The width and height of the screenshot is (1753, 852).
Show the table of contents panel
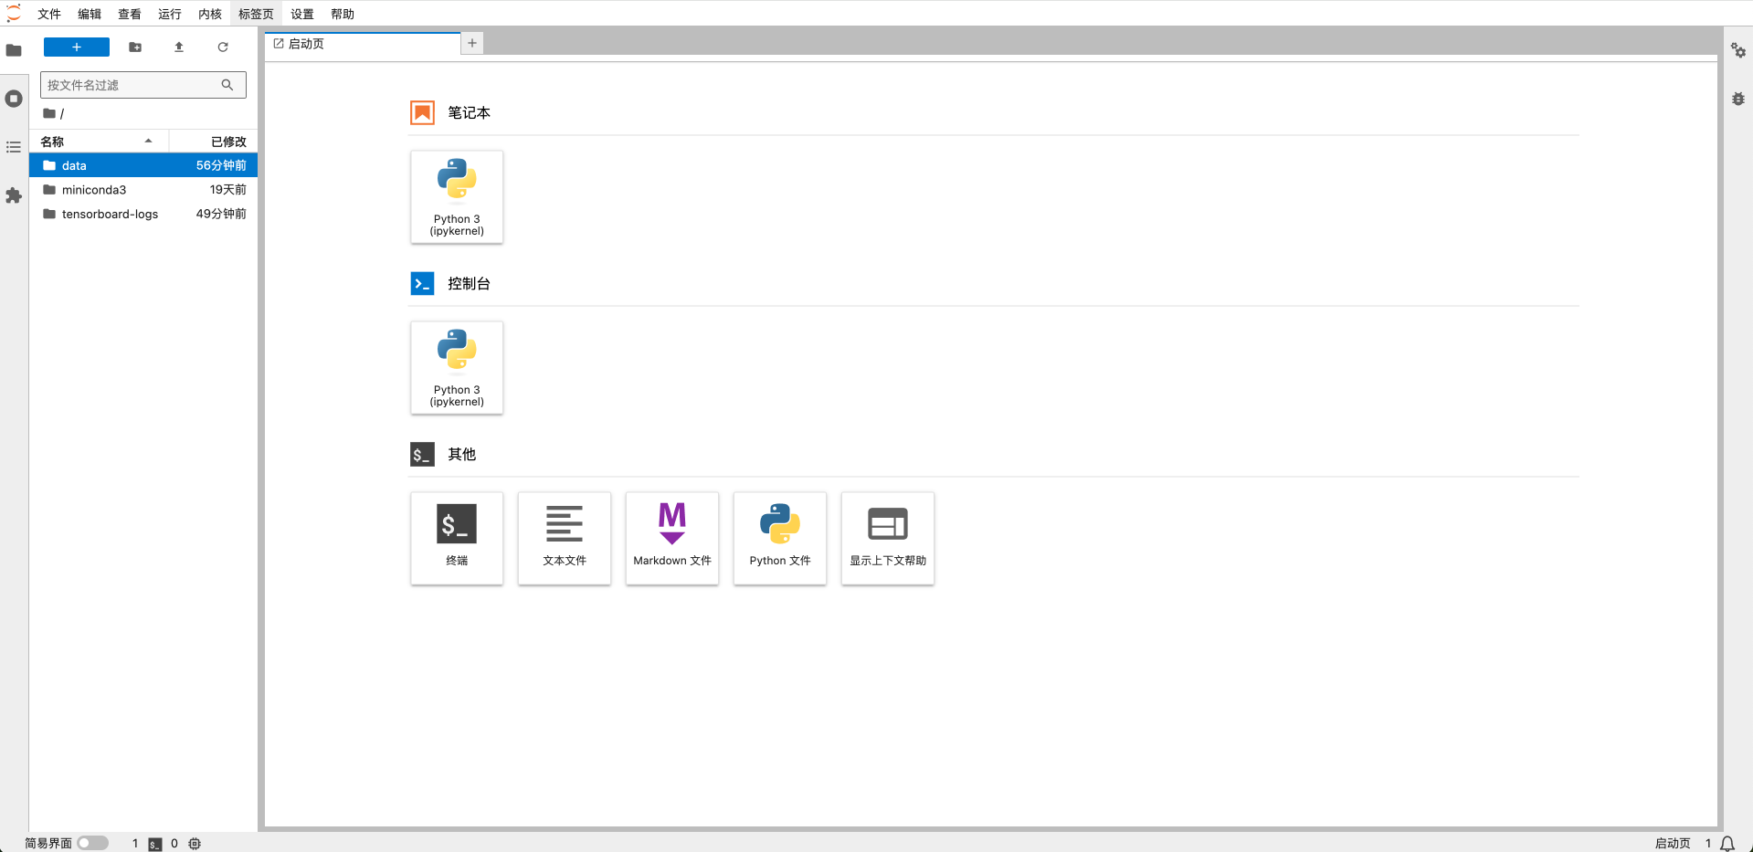click(14, 147)
